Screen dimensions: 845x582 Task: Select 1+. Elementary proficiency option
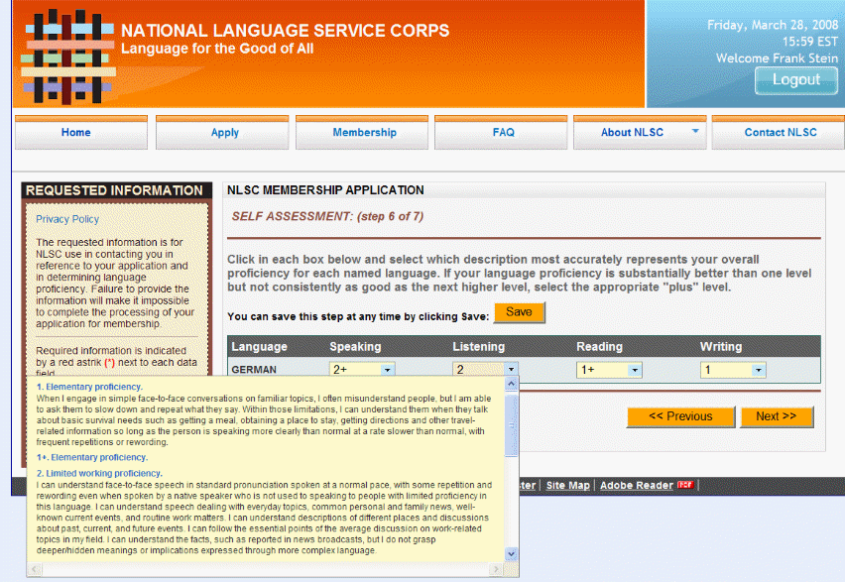click(x=92, y=457)
